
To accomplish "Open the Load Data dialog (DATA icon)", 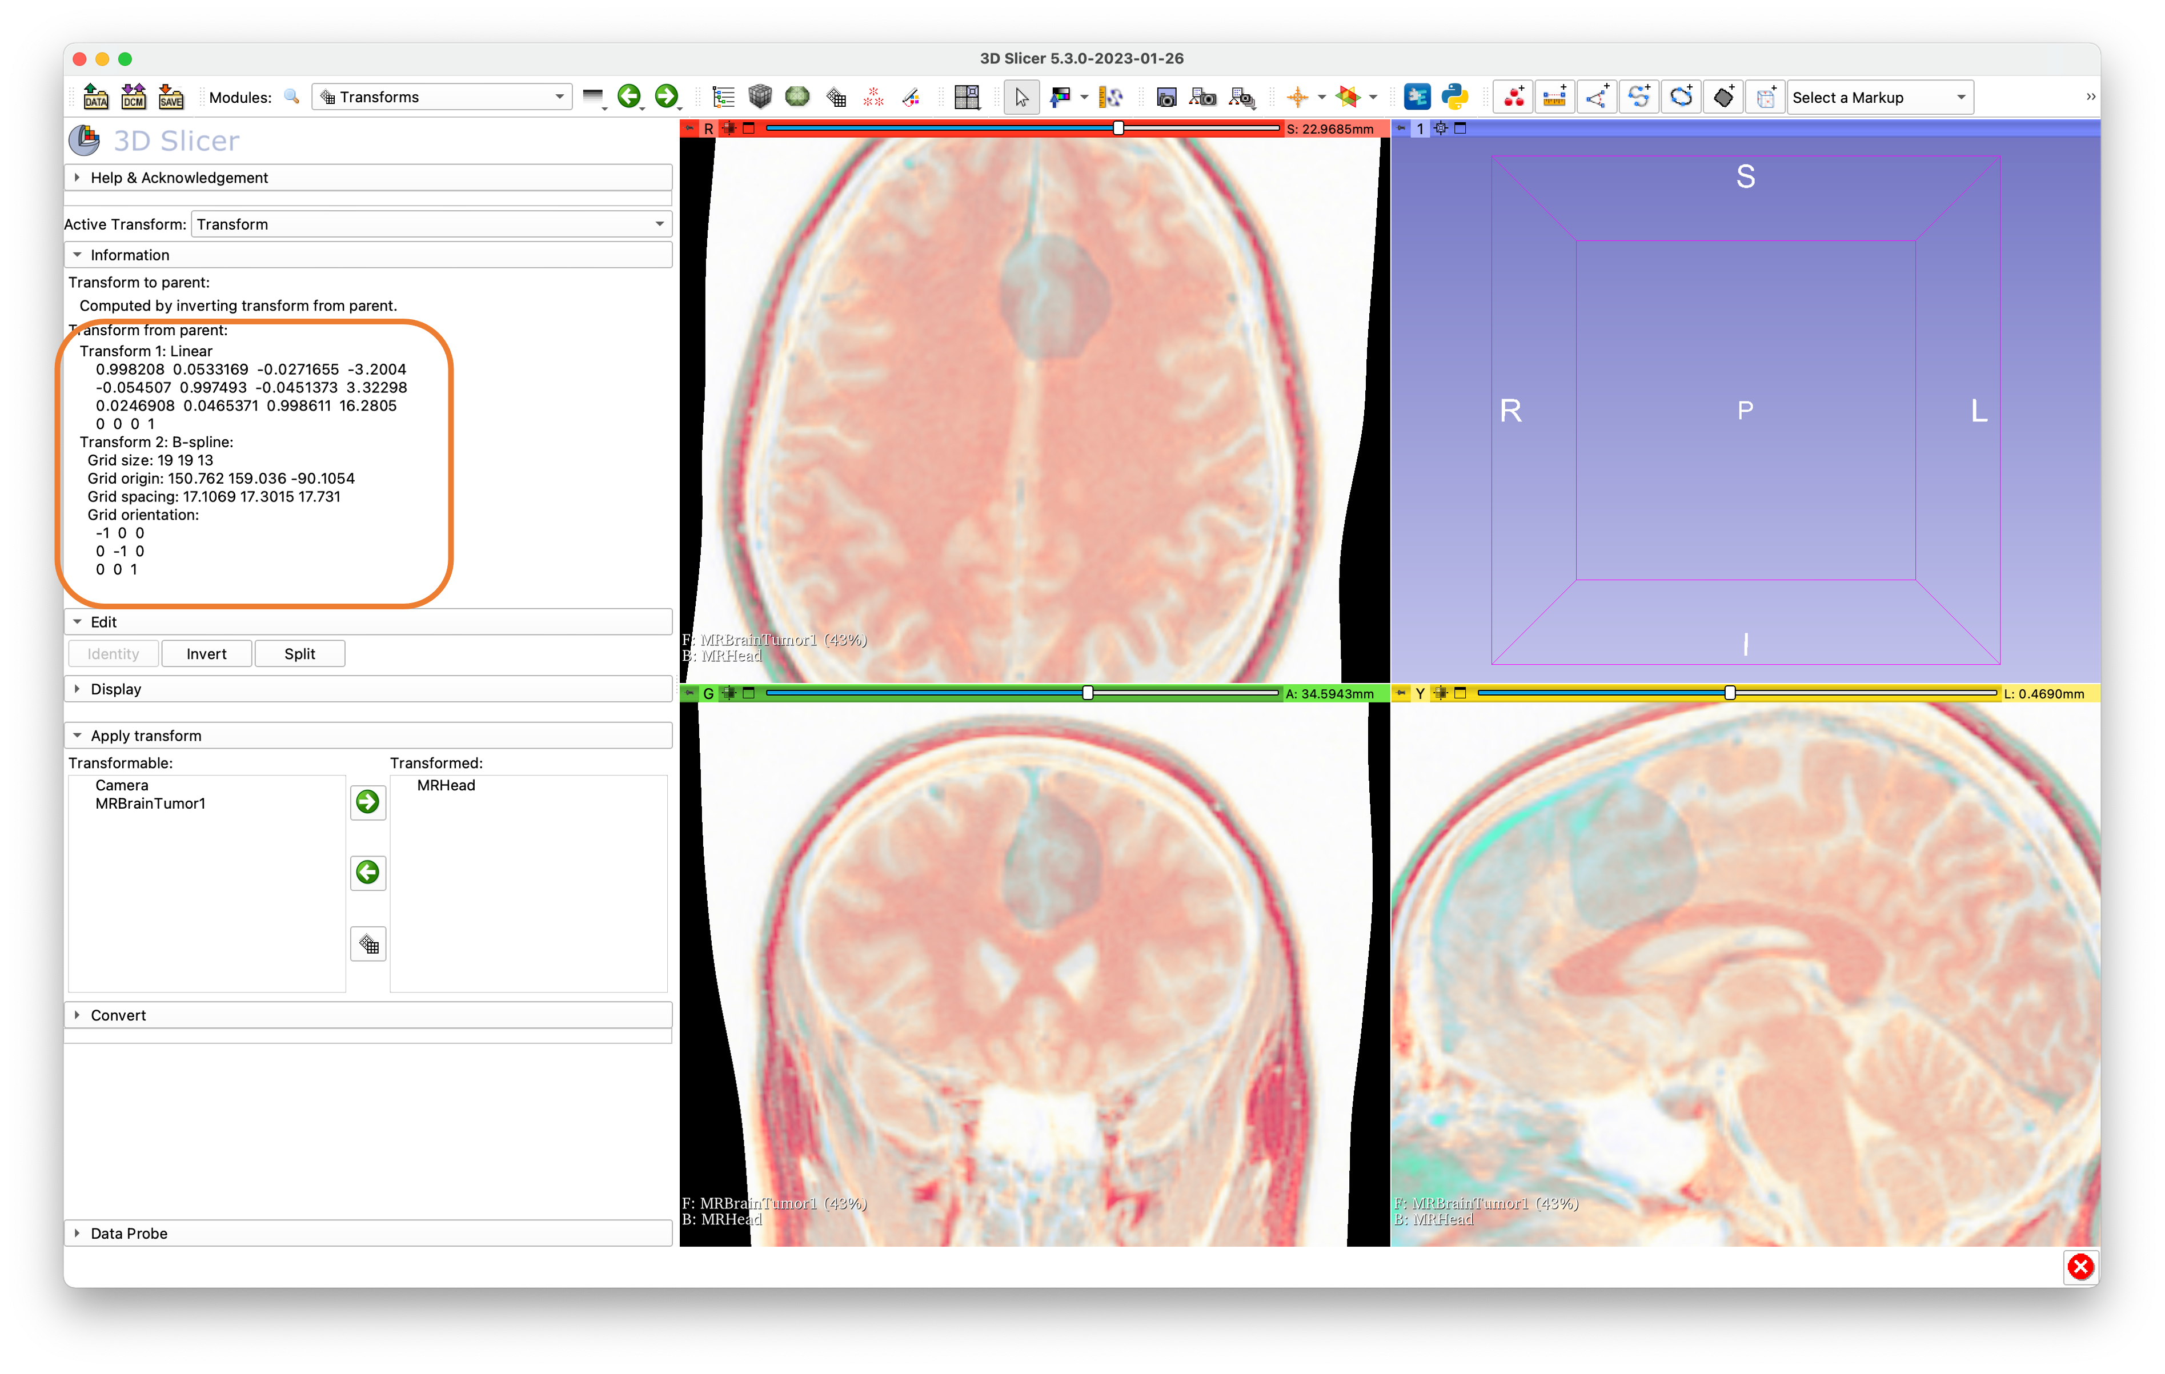I will [x=95, y=97].
